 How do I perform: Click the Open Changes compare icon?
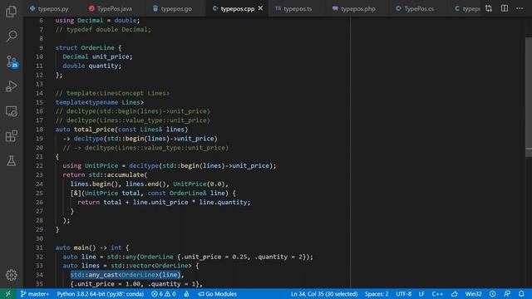[489, 8]
